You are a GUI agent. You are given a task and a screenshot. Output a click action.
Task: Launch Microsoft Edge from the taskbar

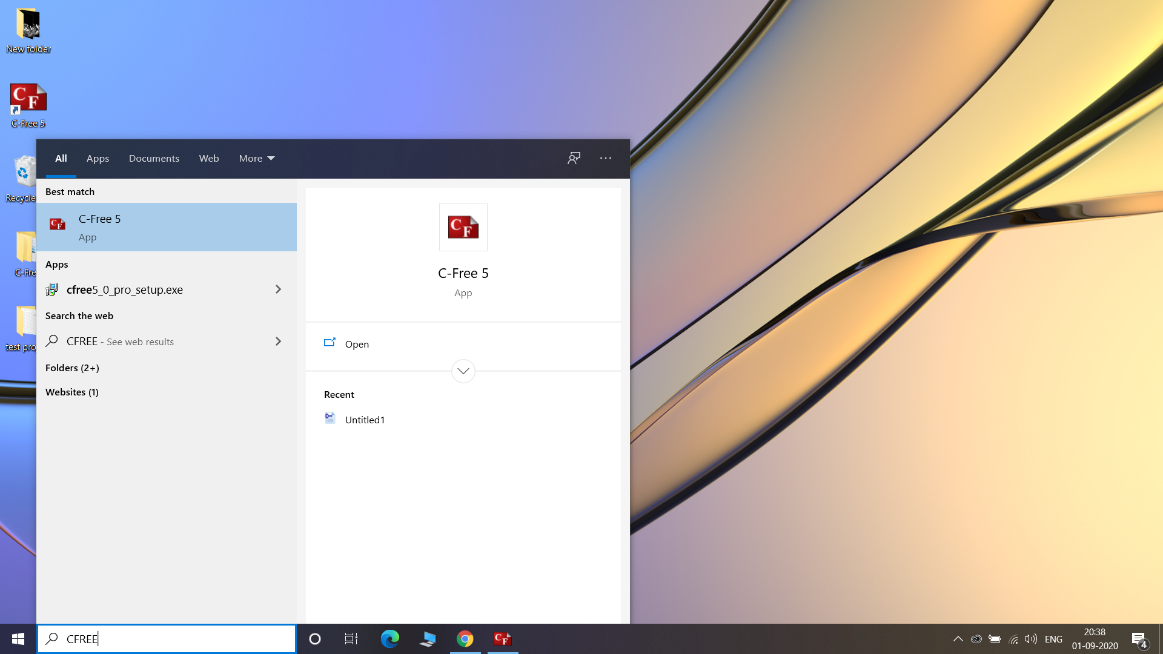pyautogui.click(x=389, y=639)
